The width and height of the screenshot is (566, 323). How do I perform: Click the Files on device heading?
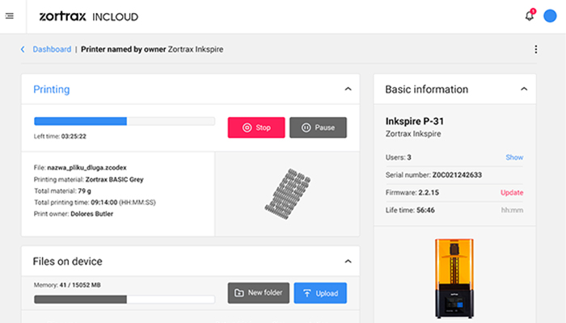(67, 262)
